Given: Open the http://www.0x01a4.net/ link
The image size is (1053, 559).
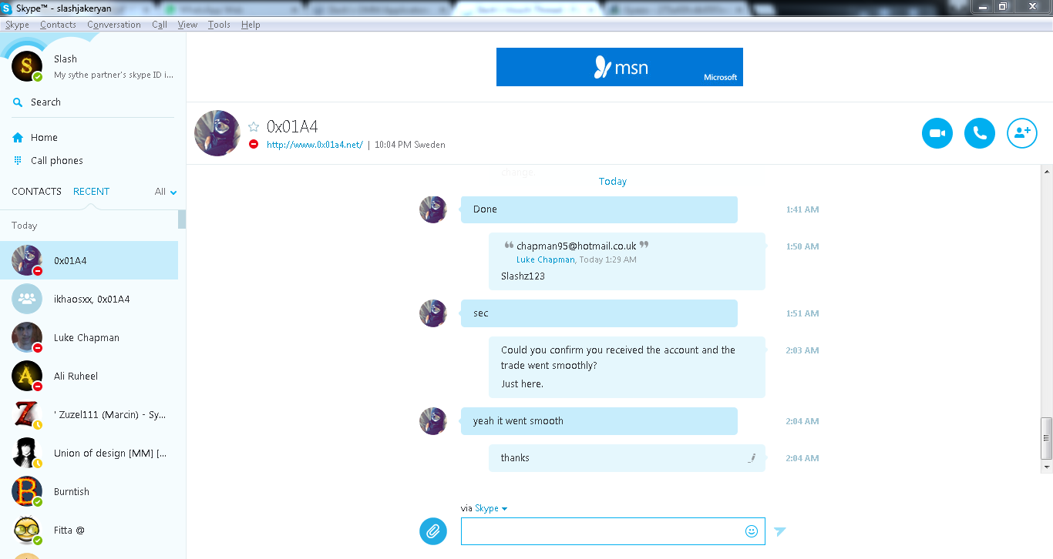Looking at the screenshot, I should tap(315, 145).
